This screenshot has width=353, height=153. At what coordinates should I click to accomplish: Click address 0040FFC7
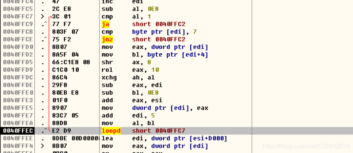[18, 17]
